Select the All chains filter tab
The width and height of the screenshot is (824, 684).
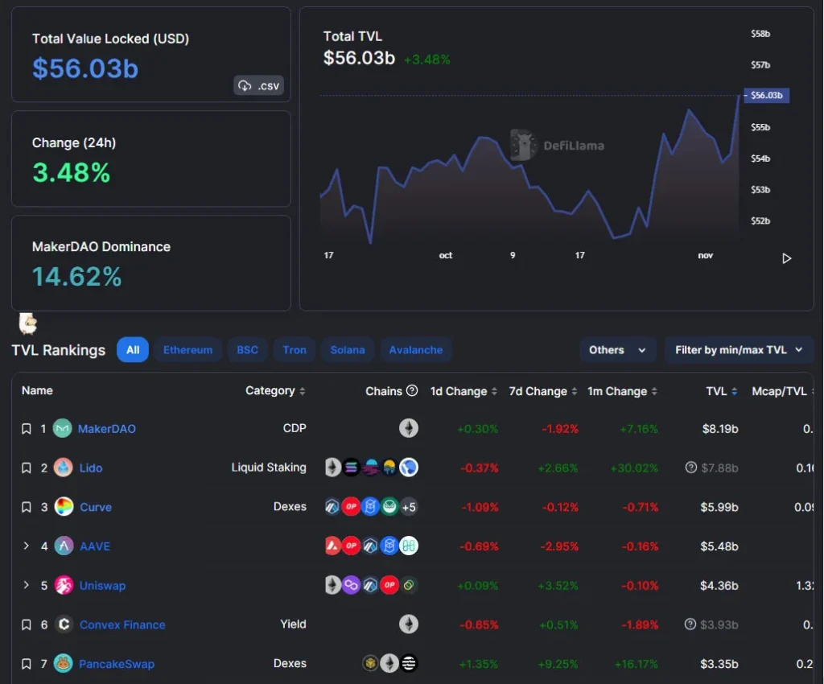click(x=133, y=350)
